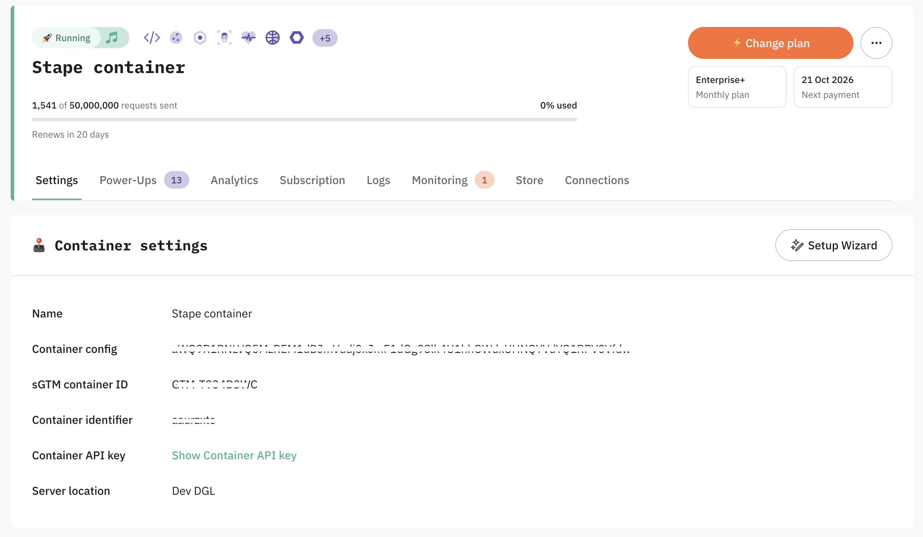Screen dimensions: 923x537
Task: Click the music note status icon
Action: click(x=112, y=38)
